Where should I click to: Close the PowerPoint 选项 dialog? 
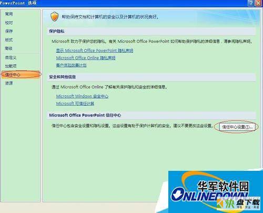coord(258,3)
